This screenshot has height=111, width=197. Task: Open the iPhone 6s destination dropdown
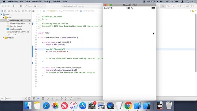coord(39,6)
